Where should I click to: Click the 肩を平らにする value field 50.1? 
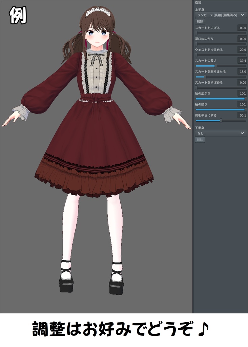pyautogui.click(x=242, y=115)
